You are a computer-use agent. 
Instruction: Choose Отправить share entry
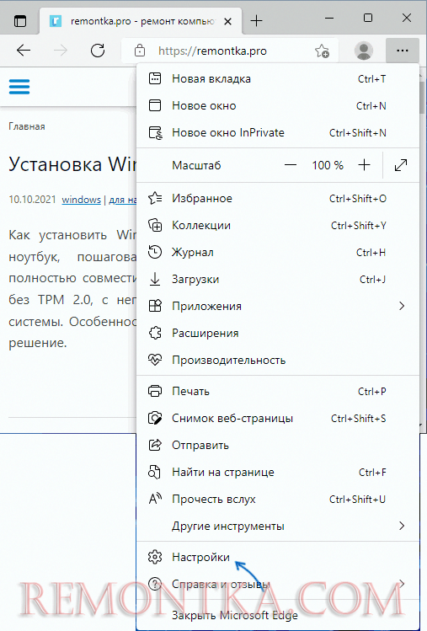278,446
